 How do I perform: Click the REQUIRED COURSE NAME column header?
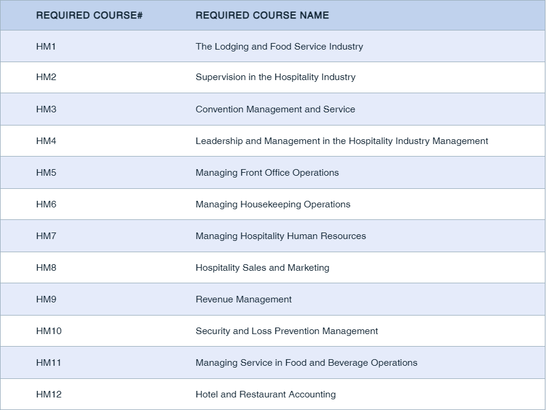tap(262, 16)
